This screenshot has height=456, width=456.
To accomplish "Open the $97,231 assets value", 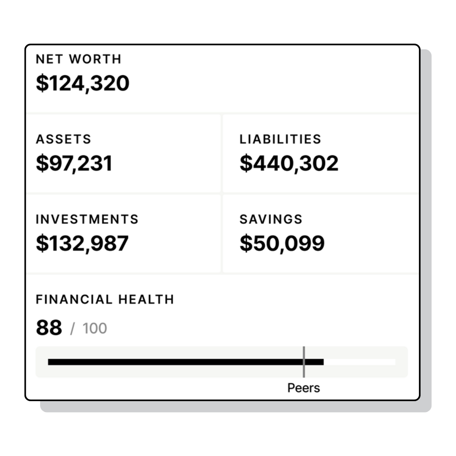I will click(74, 163).
